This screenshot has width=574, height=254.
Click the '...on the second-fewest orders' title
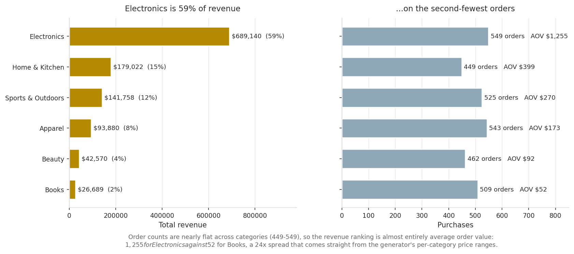(x=455, y=9)
